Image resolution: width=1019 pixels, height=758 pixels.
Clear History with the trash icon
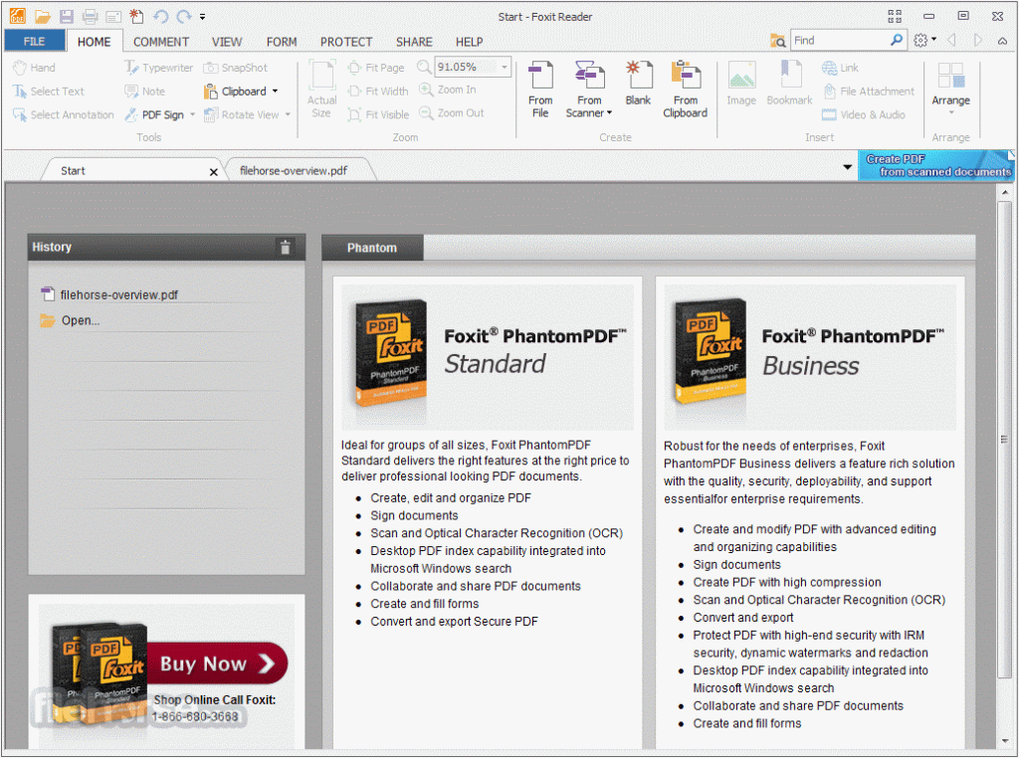[285, 247]
